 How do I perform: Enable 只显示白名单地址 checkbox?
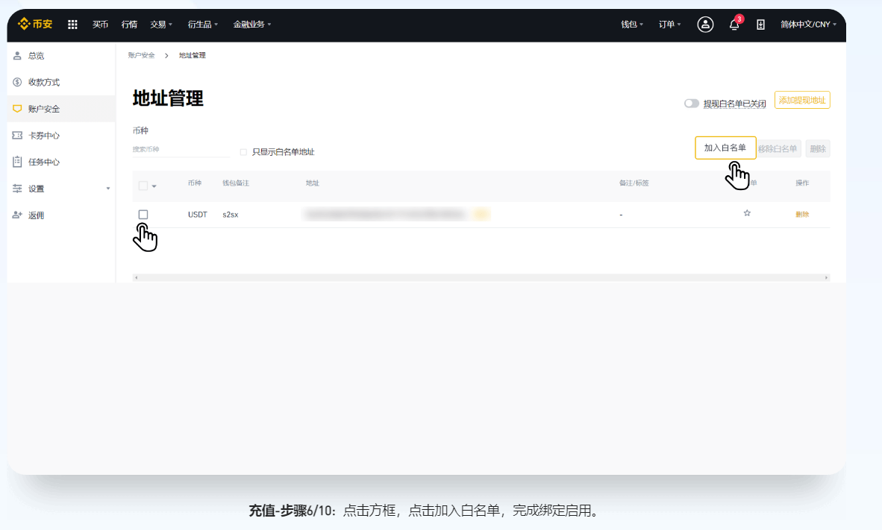coord(243,152)
